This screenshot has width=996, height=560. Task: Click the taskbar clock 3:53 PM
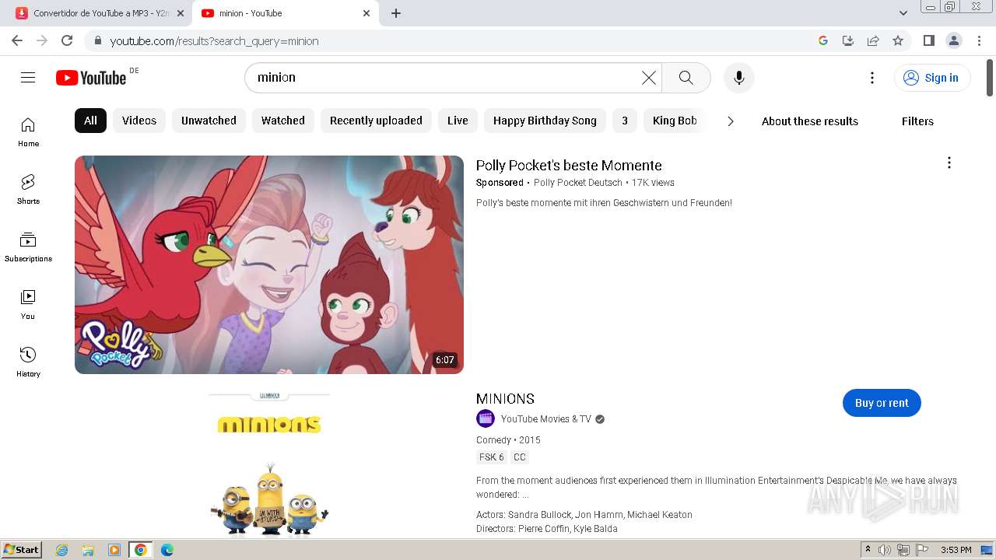click(956, 550)
